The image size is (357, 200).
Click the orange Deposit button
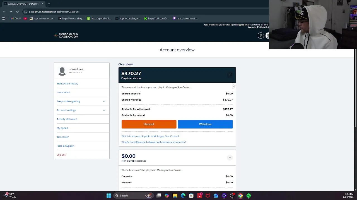click(149, 124)
